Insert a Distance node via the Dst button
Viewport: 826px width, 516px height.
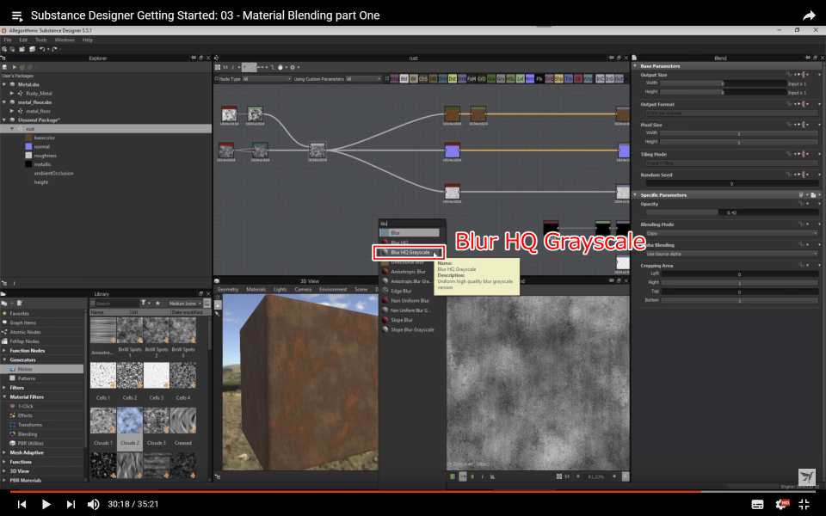pyautogui.click(x=453, y=78)
